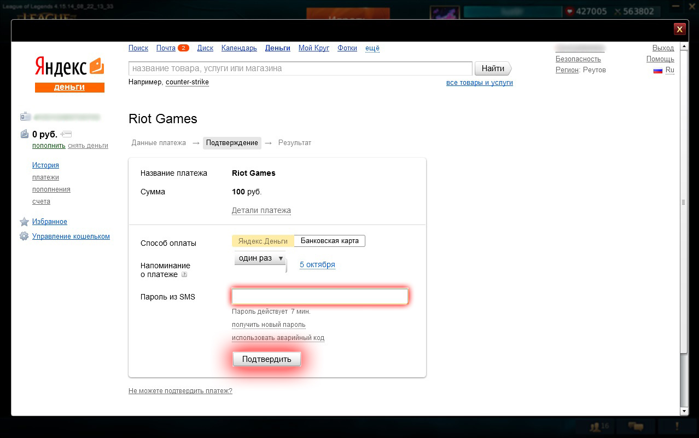Open платежи in sidebar
This screenshot has width=699, height=438.
[45, 177]
